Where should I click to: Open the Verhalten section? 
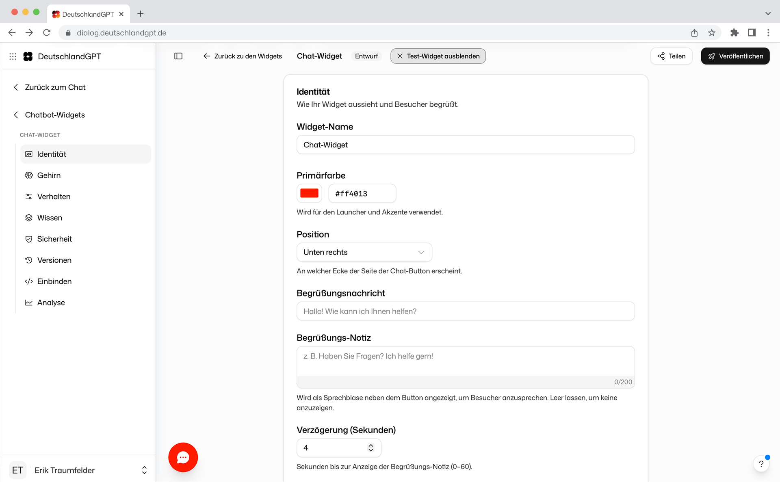[x=86, y=197]
